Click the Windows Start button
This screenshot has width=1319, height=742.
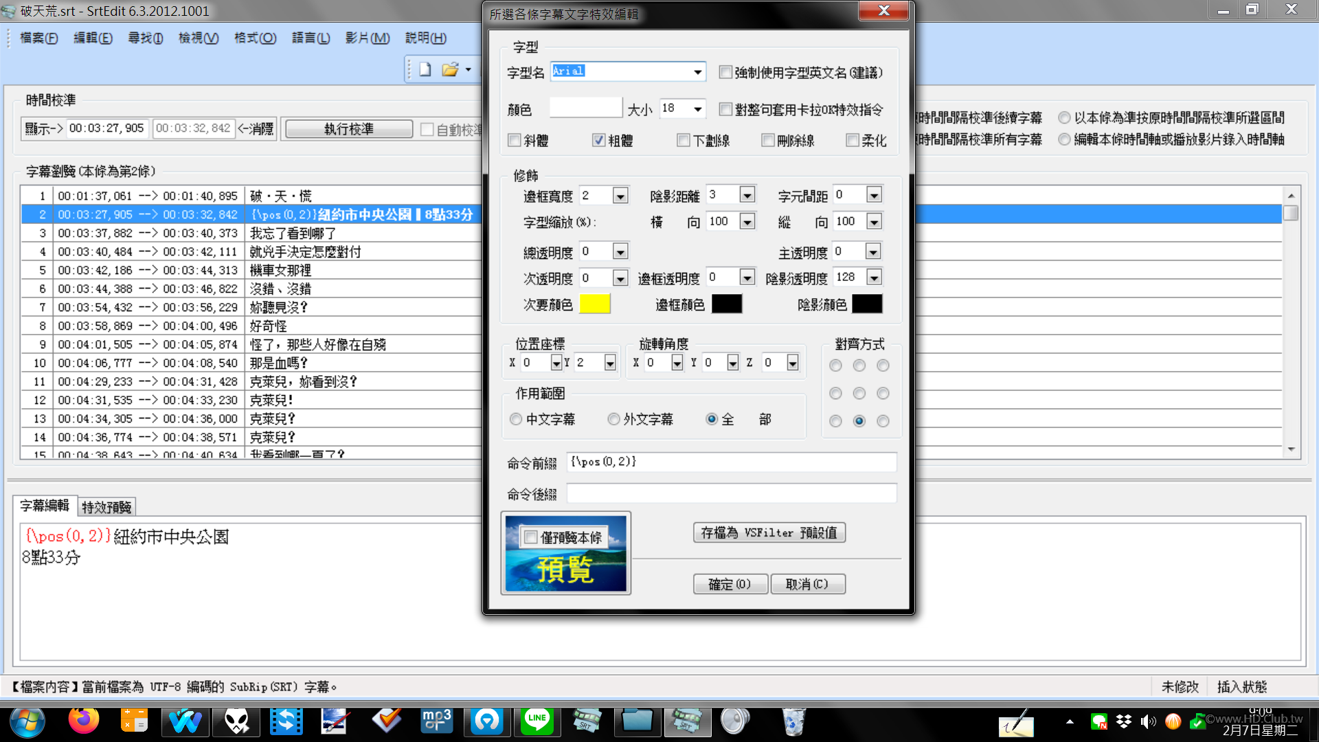point(26,722)
